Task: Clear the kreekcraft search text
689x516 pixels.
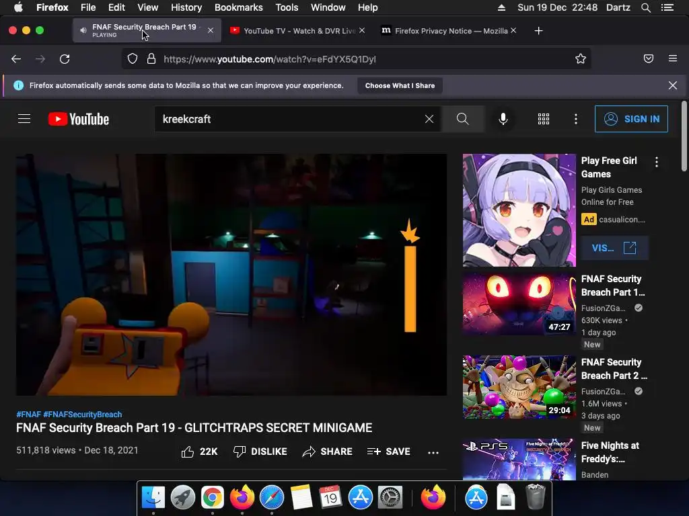Action: [x=429, y=119]
